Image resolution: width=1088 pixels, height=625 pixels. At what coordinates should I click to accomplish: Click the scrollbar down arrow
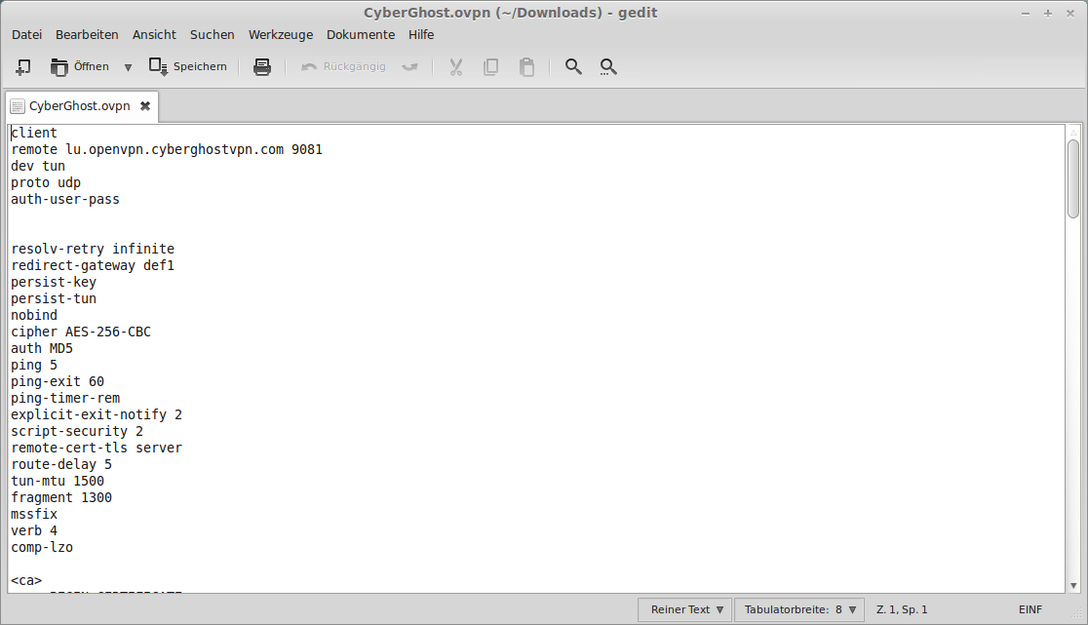pos(1073,586)
